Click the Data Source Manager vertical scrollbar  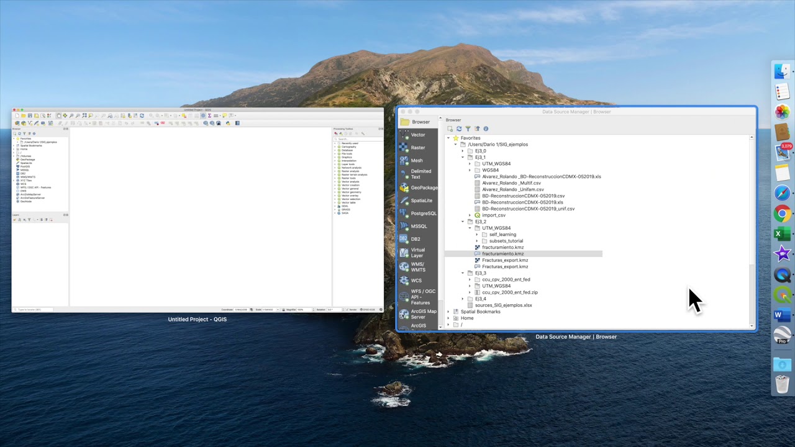[x=752, y=231]
